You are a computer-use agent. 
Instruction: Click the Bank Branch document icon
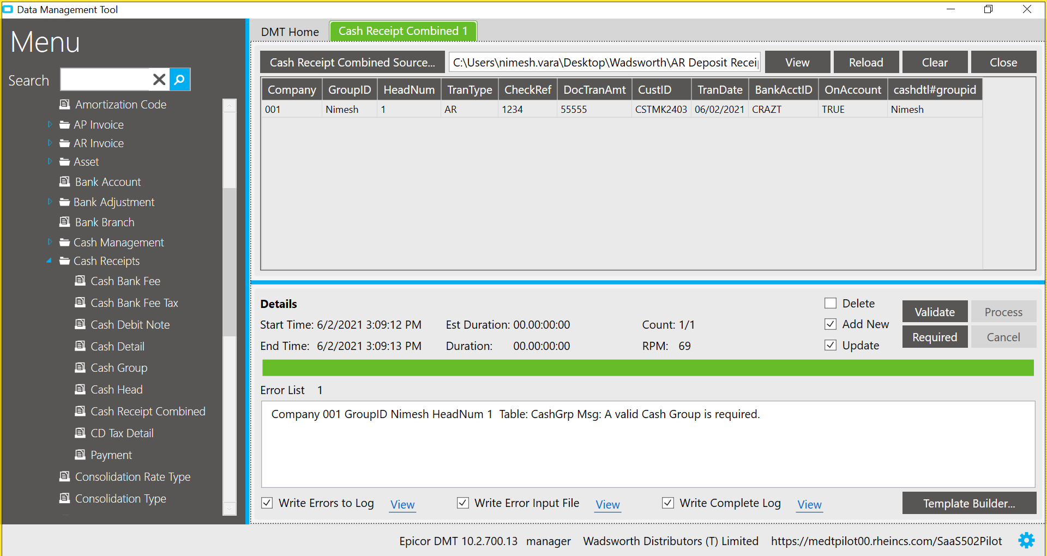(65, 222)
